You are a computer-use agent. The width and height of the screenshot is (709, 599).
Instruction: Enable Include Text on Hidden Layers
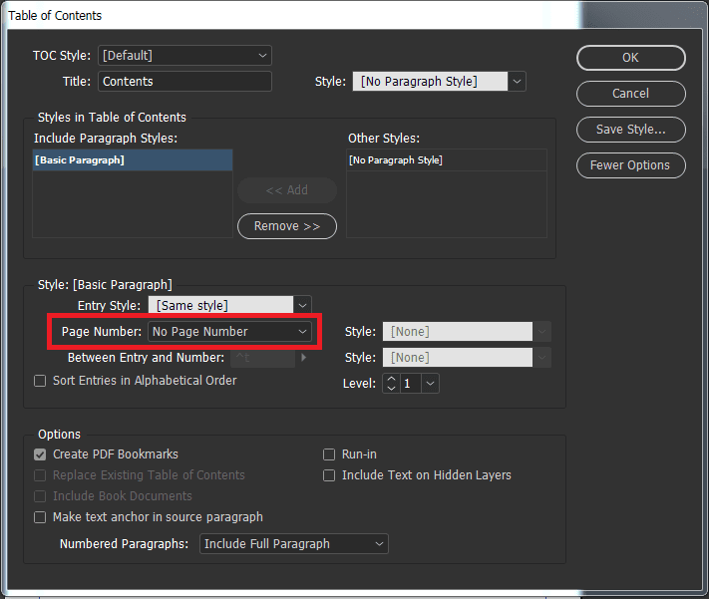tap(329, 475)
